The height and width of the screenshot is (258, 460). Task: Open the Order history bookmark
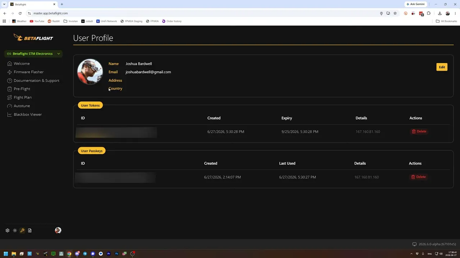coord(172,21)
